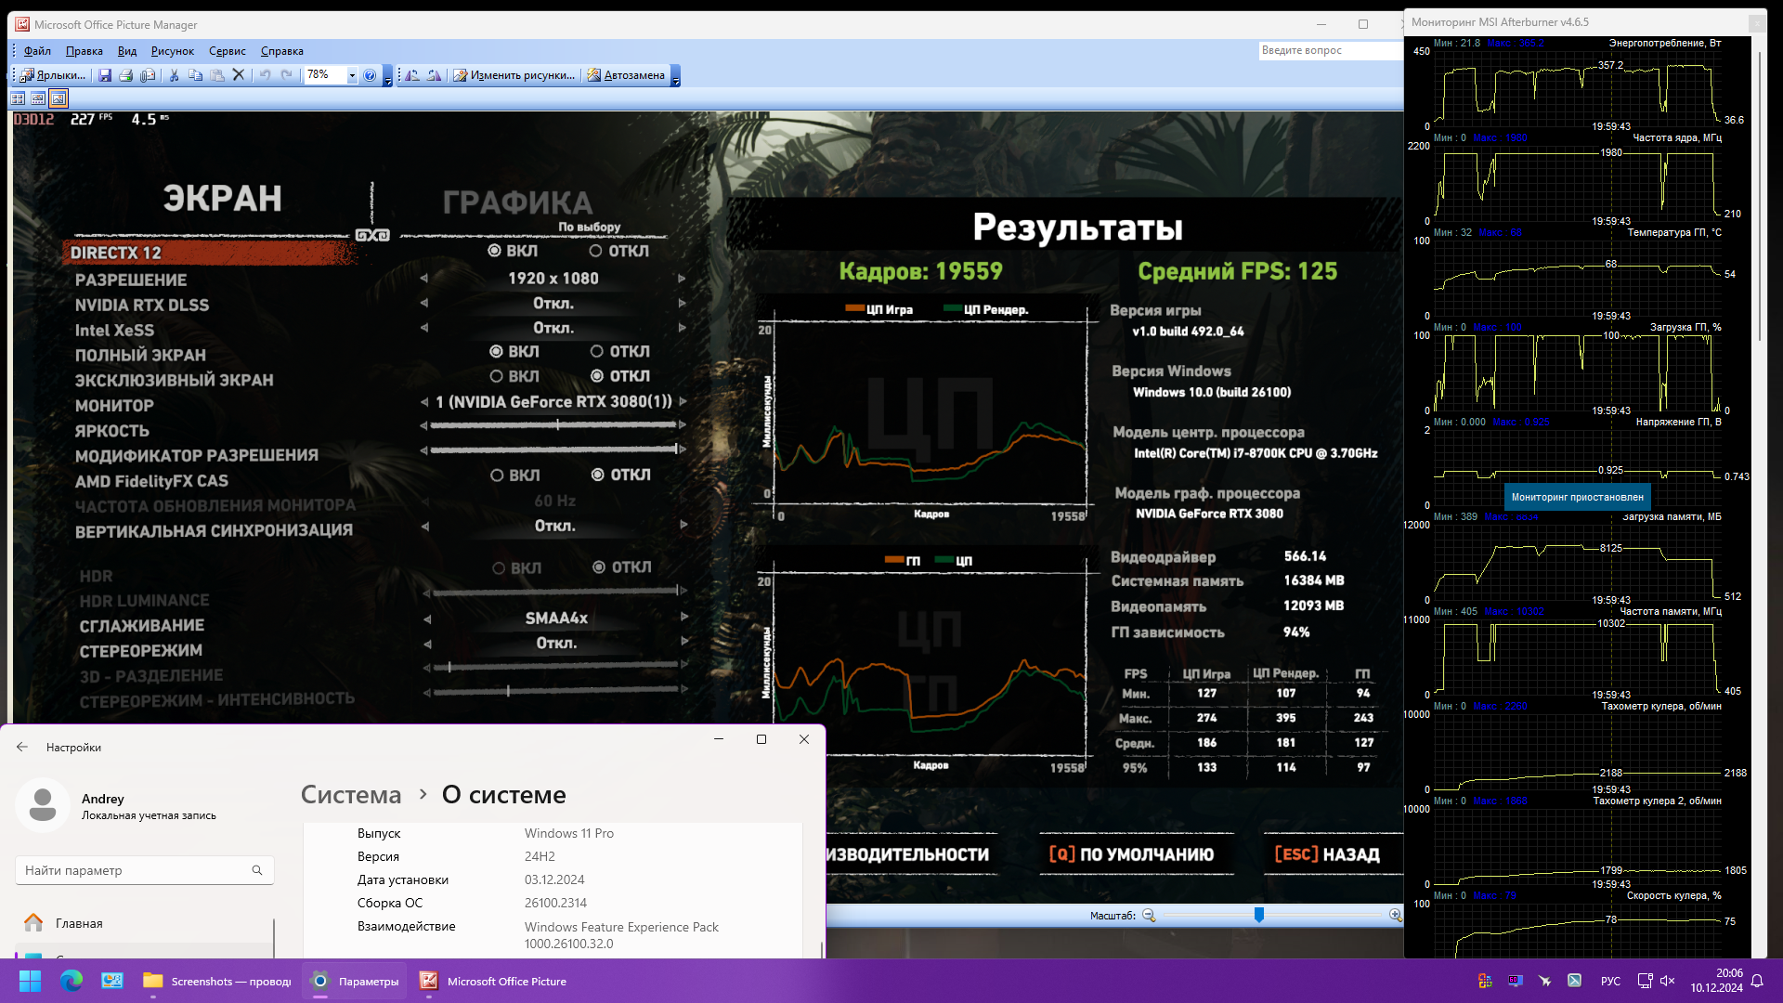Open the 78% zoom dropdown
The height and width of the screenshot is (1003, 1783).
tap(352, 75)
